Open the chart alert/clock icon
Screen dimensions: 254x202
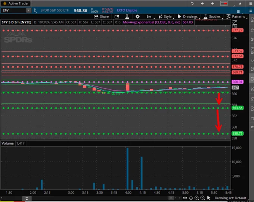pyautogui.click(x=117, y=16)
